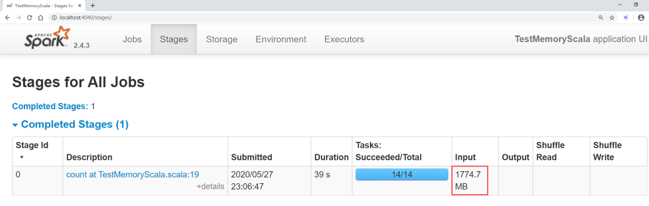Open count at TestMemoryScala.scala:19 link
This screenshot has width=649, height=206.
tap(133, 175)
